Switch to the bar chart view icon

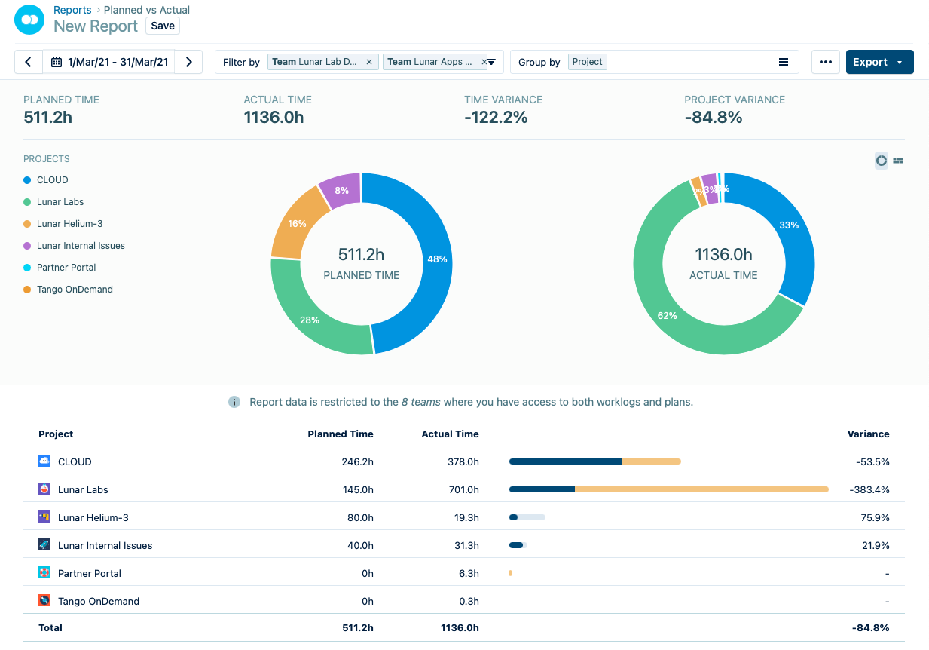(x=897, y=160)
